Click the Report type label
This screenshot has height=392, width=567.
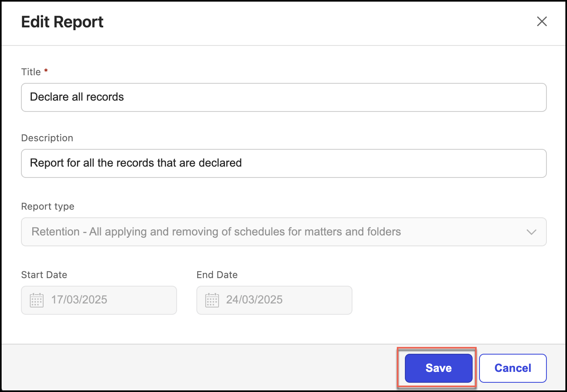tap(48, 206)
